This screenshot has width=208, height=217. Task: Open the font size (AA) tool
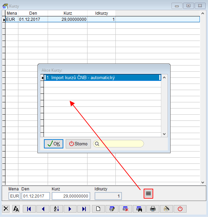click(16, 209)
